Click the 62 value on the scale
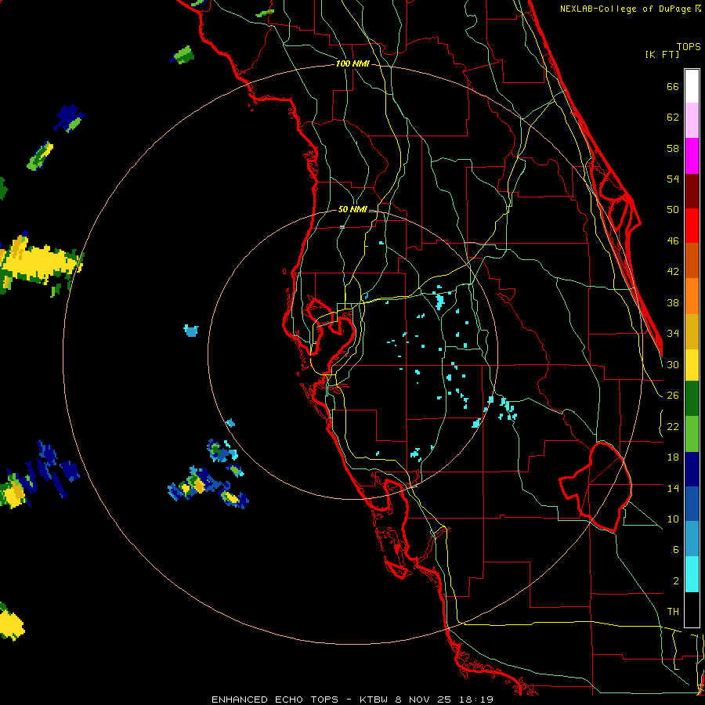Image resolution: width=705 pixels, height=705 pixels. (673, 117)
